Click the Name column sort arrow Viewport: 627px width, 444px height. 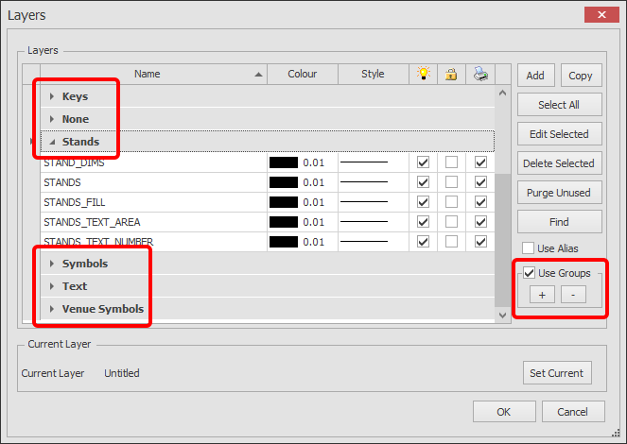tap(259, 75)
